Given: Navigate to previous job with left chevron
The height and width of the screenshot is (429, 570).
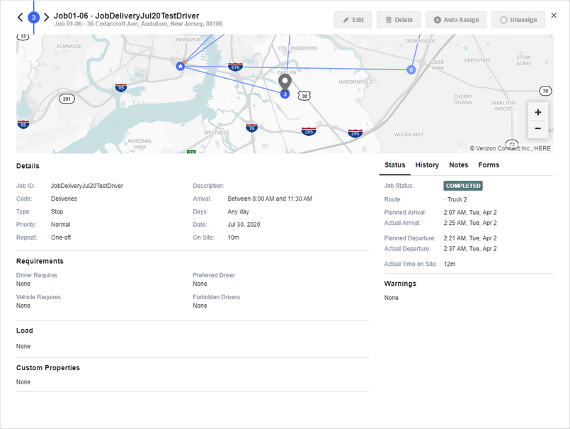Looking at the screenshot, I should coord(19,17).
